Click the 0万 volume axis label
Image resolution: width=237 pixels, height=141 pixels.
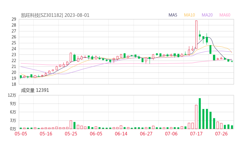pyautogui.click(x=13, y=129)
